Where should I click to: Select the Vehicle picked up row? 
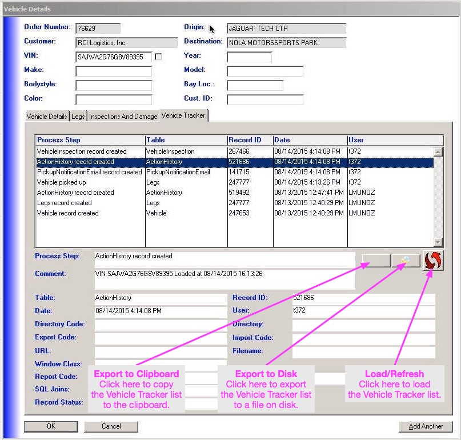[234, 182]
